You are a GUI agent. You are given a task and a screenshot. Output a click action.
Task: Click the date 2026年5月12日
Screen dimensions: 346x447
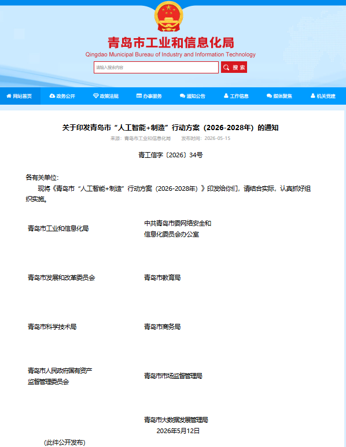(x=178, y=431)
